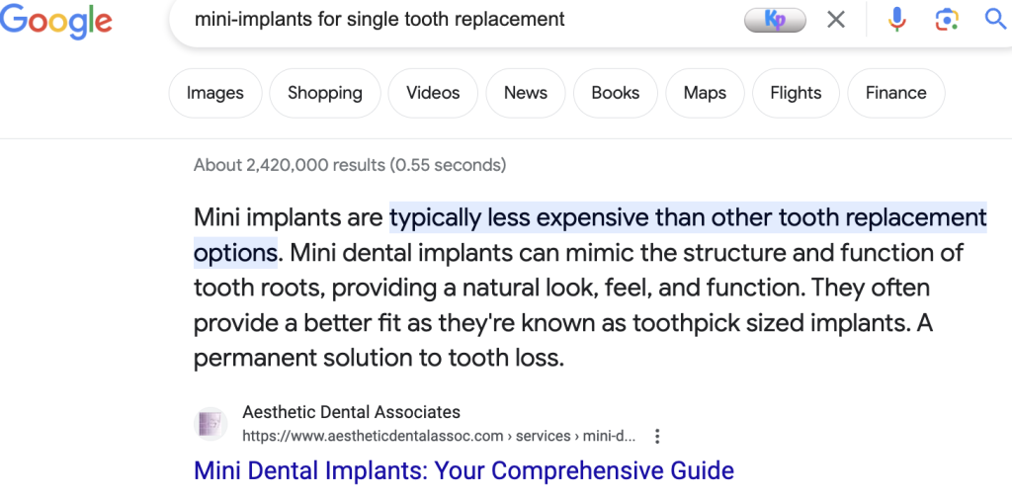Switch to the Images filter
This screenshot has width=1012, height=500.
pos(214,93)
